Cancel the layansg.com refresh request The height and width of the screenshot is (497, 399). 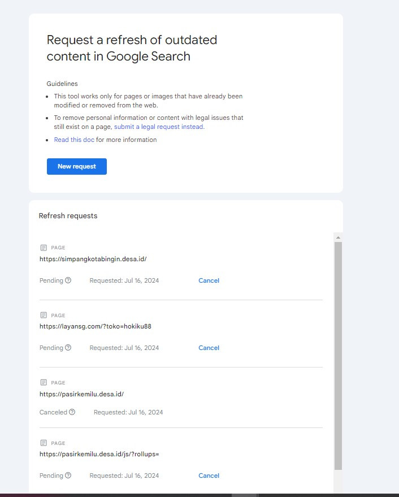(209, 348)
